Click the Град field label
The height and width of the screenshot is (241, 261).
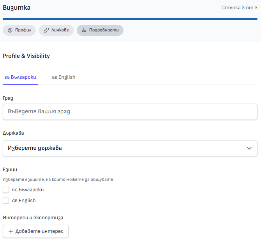(8, 98)
